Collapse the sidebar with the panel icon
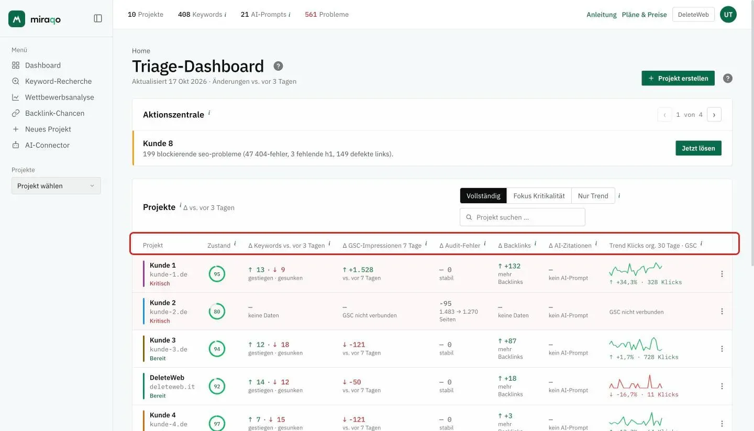754x431 pixels. 98,18
